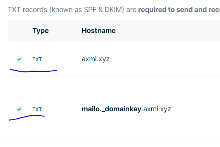Click the green checkmark beside mailo._domainkey record

pos(19,109)
